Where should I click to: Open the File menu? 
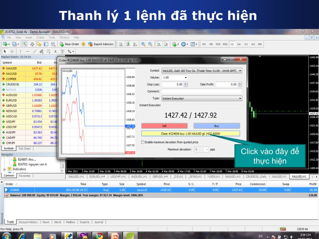point(9,37)
